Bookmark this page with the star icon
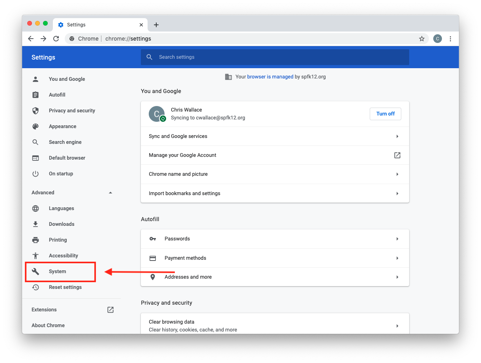481x363 pixels. pos(422,39)
